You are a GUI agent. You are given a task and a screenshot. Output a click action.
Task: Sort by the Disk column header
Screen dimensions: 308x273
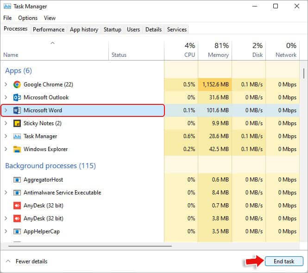(x=249, y=50)
